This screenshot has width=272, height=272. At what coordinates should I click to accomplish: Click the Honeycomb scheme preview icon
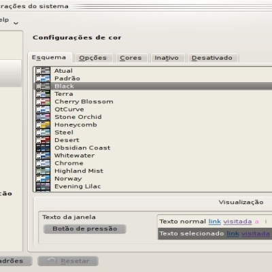click(43, 124)
